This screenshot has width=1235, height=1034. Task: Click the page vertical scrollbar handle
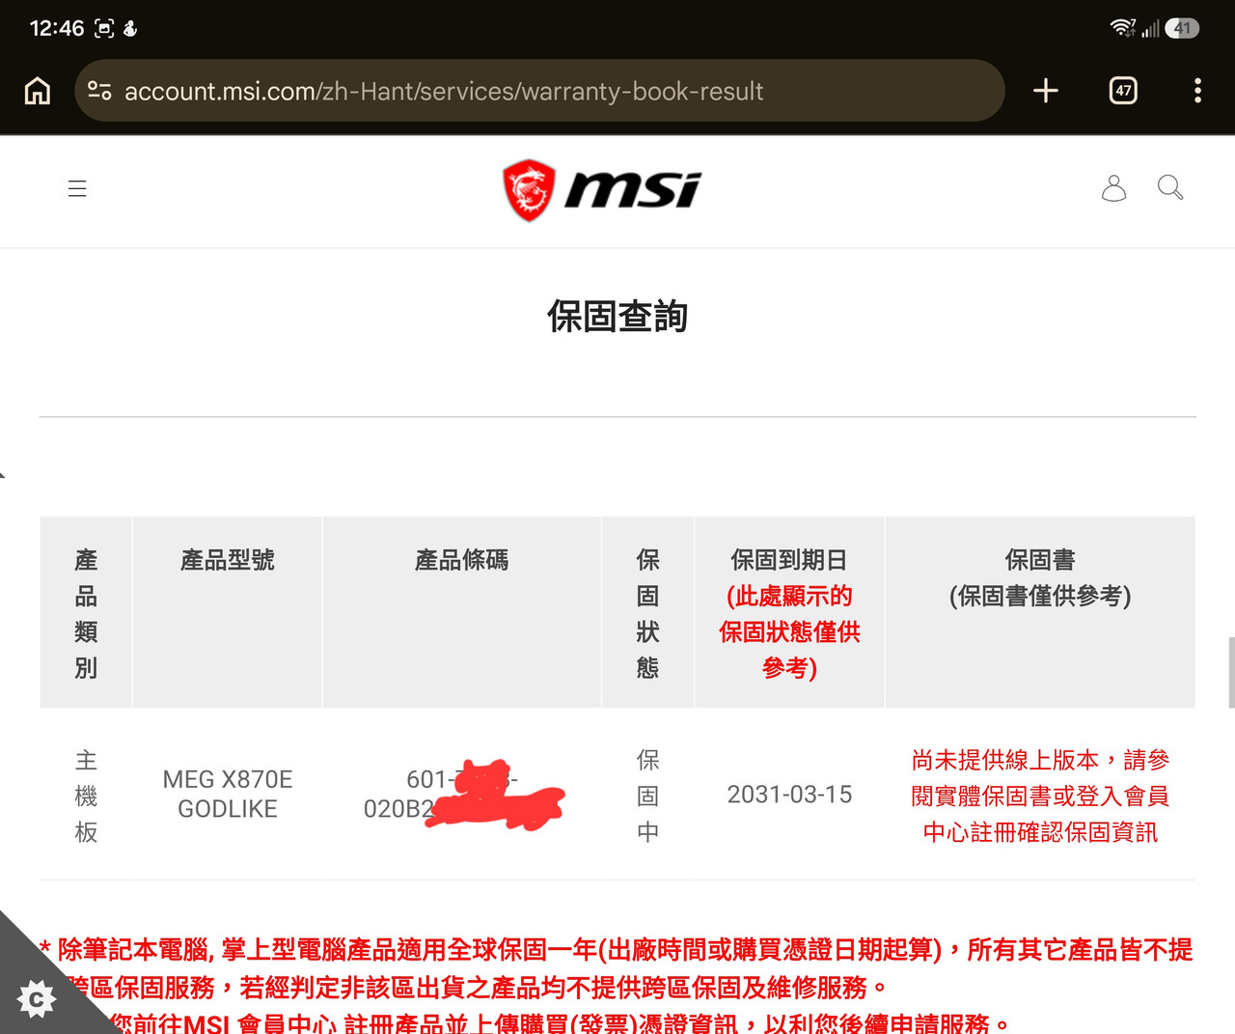[x=1231, y=672]
